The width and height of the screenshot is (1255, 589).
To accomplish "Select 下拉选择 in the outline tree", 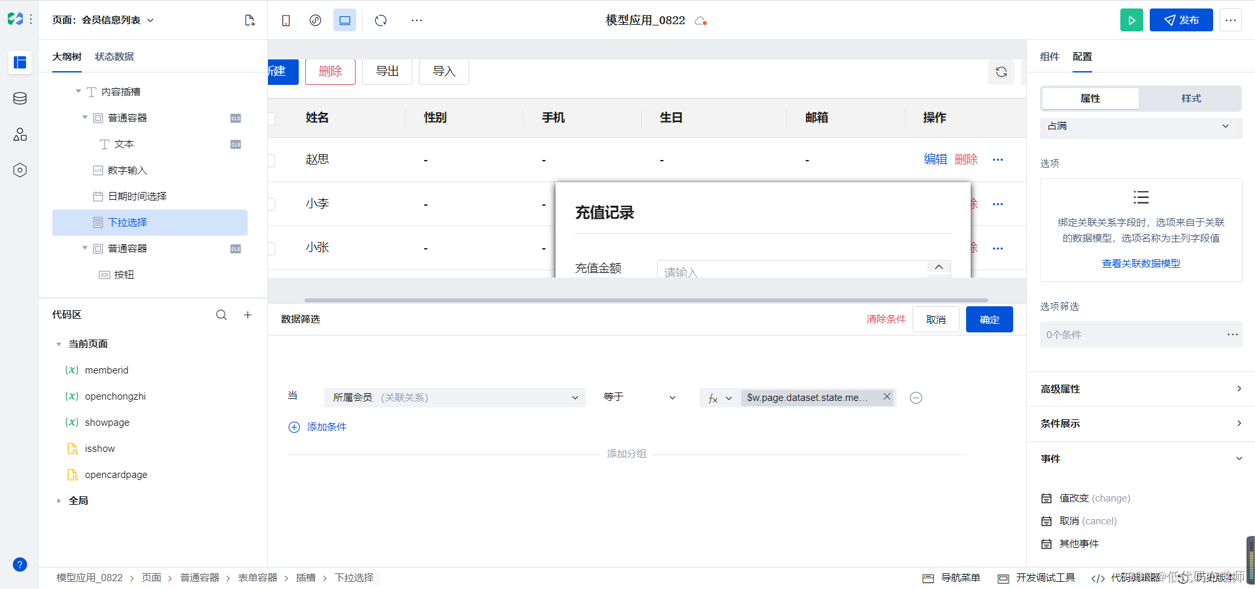I will (x=150, y=223).
